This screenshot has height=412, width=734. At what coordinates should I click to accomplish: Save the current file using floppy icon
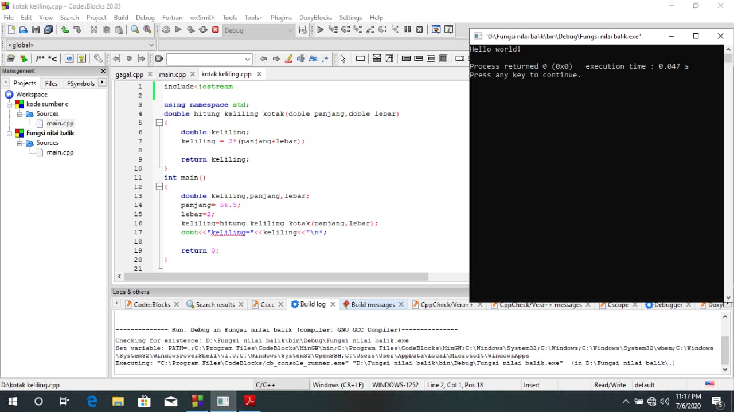[36, 30]
